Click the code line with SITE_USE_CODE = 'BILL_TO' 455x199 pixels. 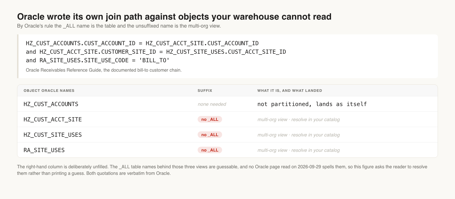[x=98, y=60]
